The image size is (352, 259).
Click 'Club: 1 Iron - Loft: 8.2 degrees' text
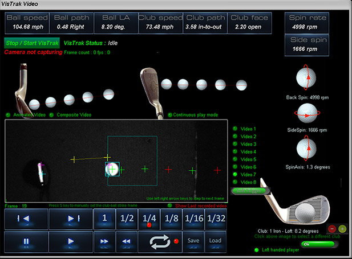tap(288, 231)
